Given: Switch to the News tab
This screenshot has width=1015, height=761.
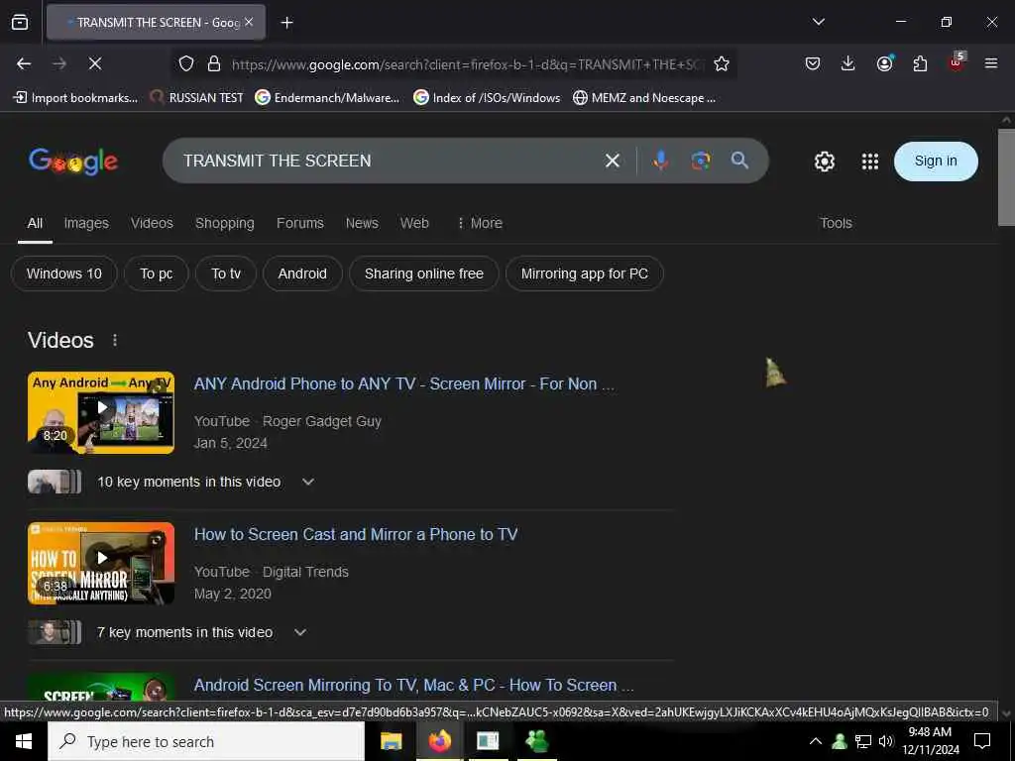Looking at the screenshot, I should (x=362, y=223).
